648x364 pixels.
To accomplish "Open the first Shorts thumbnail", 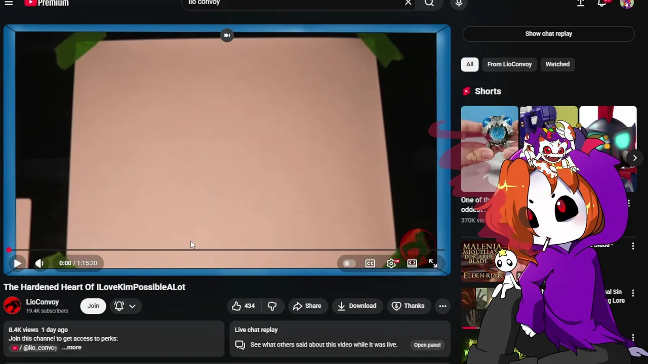I will 489,149.
